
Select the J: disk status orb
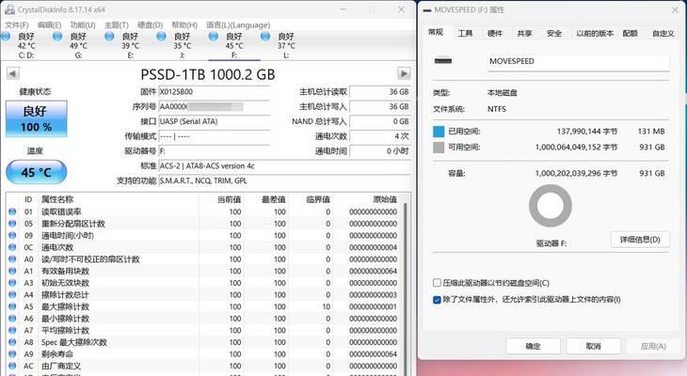pyautogui.click(x=161, y=37)
